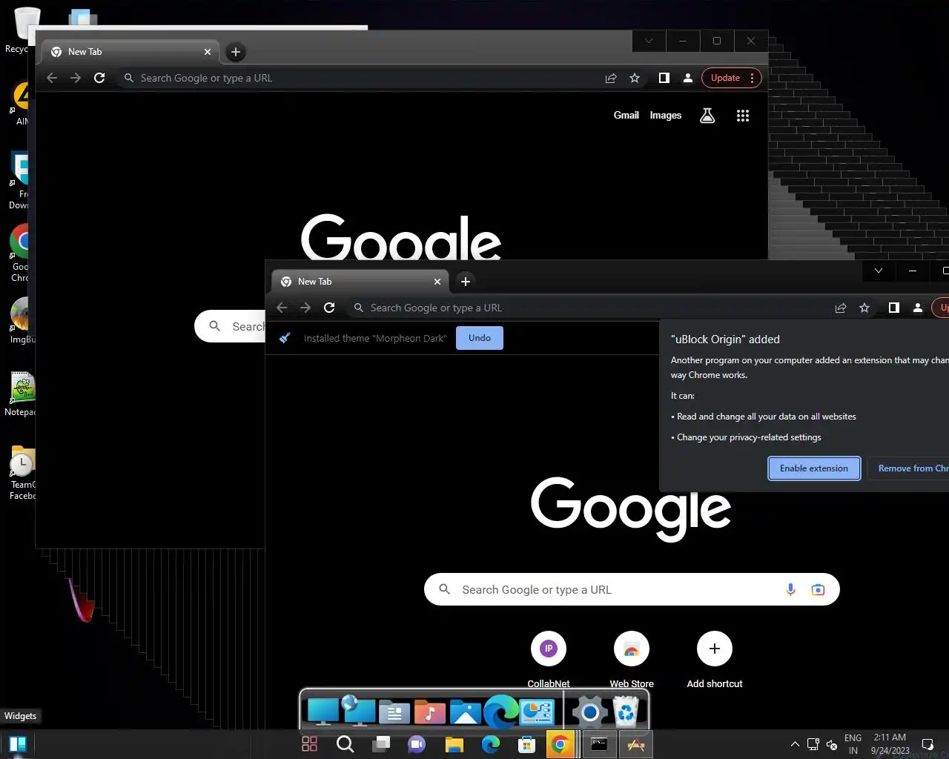Open the clock showing 2:11 AM
Viewport: 949px width, 759px height.
(890, 744)
